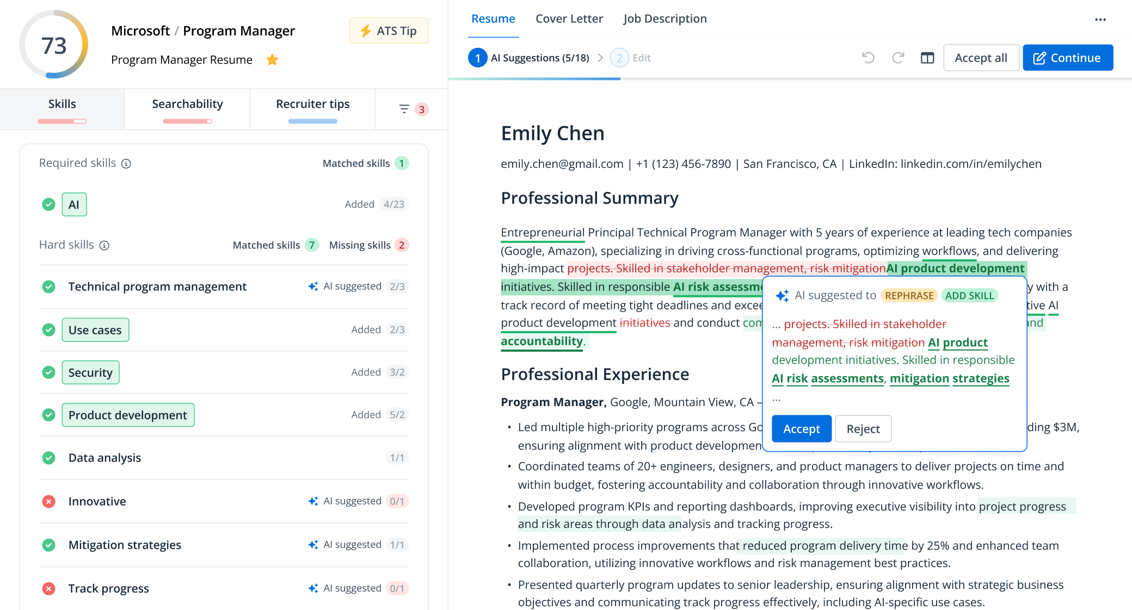Select the Use cases skill pill
The width and height of the screenshot is (1132, 610).
click(x=95, y=329)
